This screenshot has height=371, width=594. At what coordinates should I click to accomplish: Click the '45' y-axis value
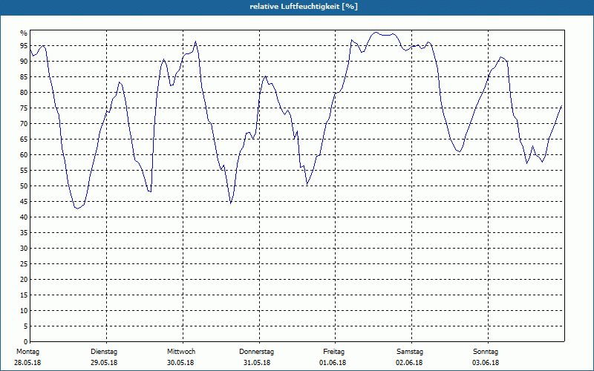point(25,202)
